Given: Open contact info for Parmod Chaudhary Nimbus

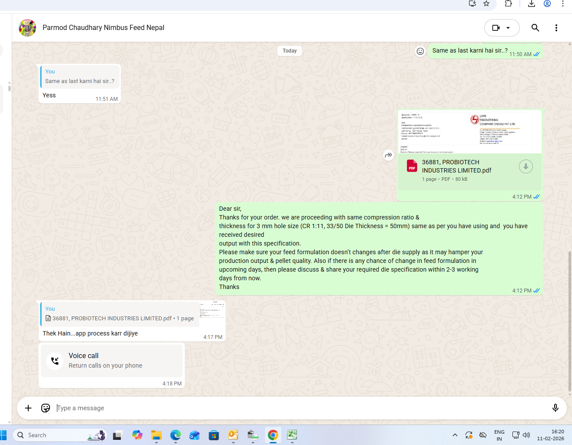Looking at the screenshot, I should point(103,28).
